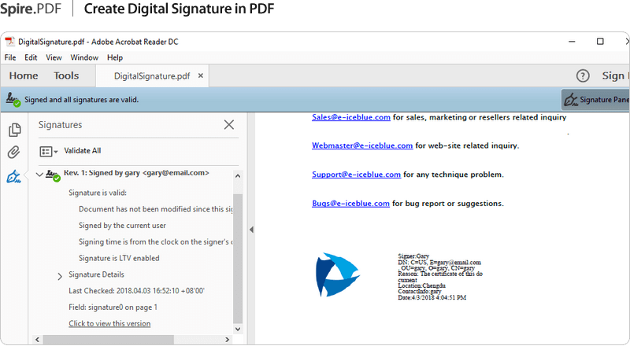Click the Webmaster@e-iceblue.com link
630x346 pixels.
362,145
